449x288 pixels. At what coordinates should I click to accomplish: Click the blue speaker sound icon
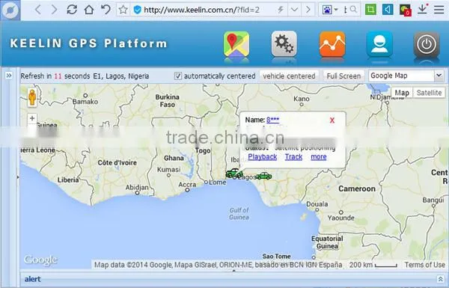tap(388, 10)
